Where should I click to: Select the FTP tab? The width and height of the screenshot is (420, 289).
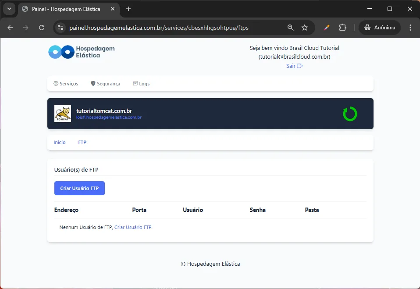[82, 142]
